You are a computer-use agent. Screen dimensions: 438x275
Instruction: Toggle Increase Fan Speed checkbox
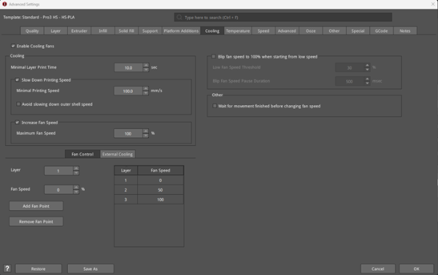click(18, 123)
